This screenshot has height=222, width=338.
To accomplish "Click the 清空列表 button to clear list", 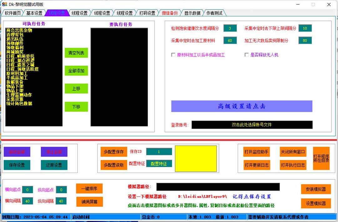I will pos(76,53).
